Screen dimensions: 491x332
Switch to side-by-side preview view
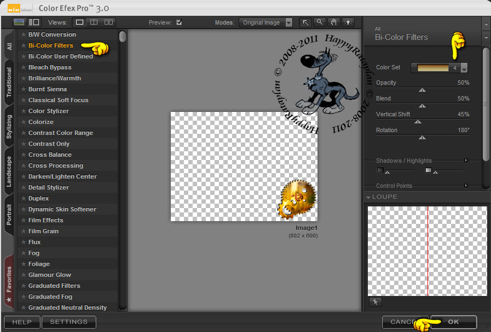(x=108, y=22)
